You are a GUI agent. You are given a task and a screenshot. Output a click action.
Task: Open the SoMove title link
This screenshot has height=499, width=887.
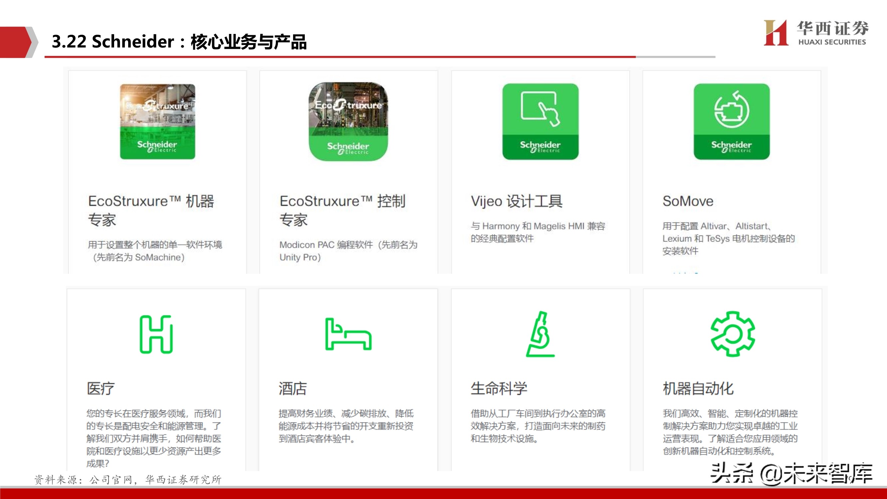pyautogui.click(x=688, y=201)
